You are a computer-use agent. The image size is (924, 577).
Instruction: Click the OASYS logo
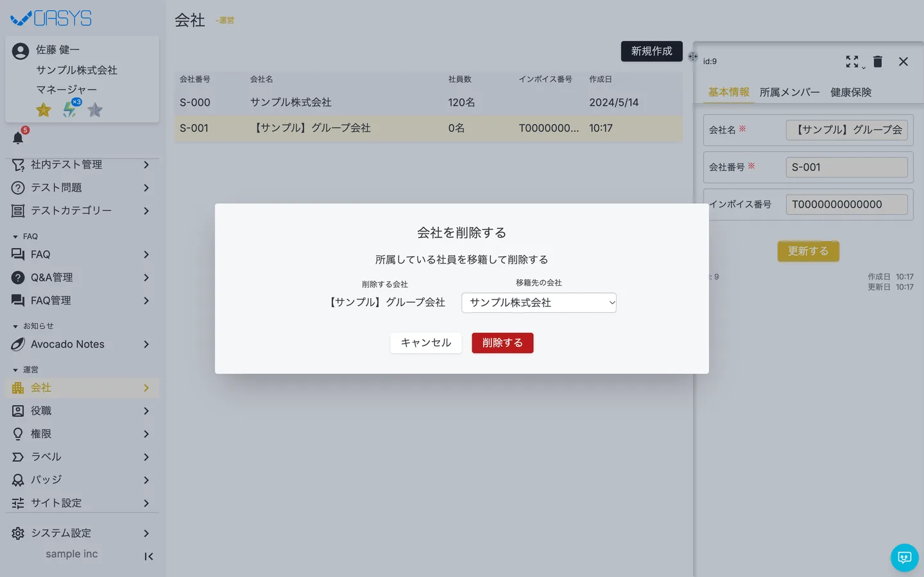pos(51,18)
